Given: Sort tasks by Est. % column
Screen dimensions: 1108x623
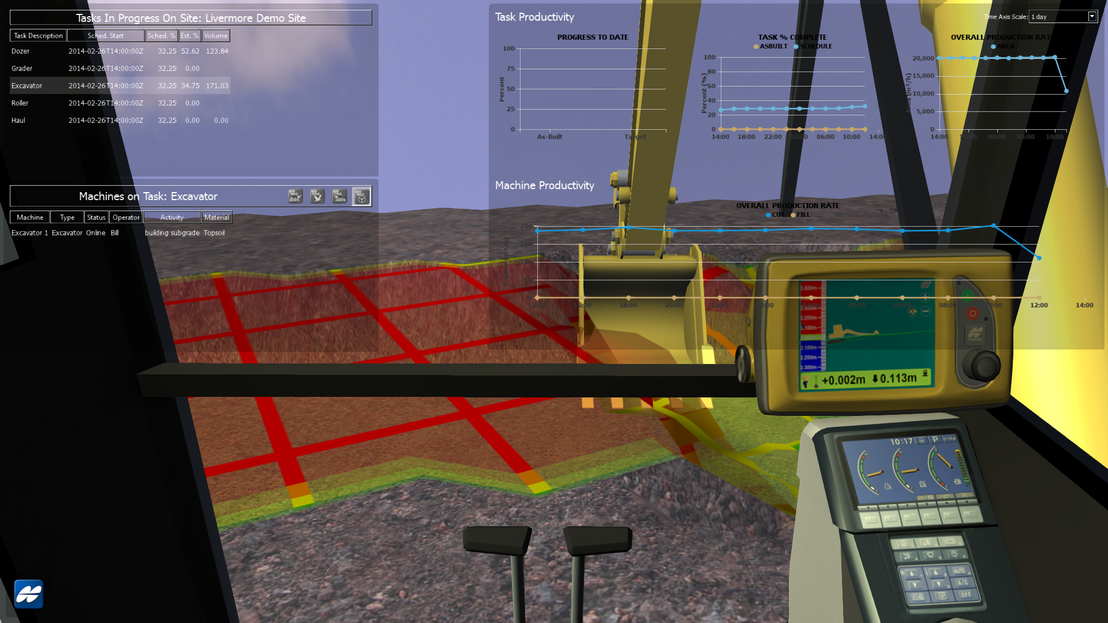Looking at the screenshot, I should pos(189,36).
